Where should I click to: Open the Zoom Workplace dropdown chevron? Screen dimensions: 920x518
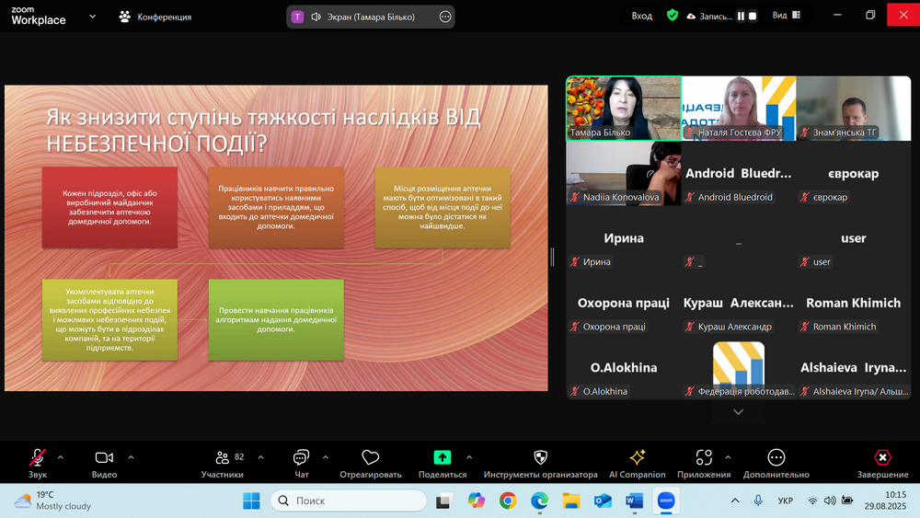click(92, 16)
